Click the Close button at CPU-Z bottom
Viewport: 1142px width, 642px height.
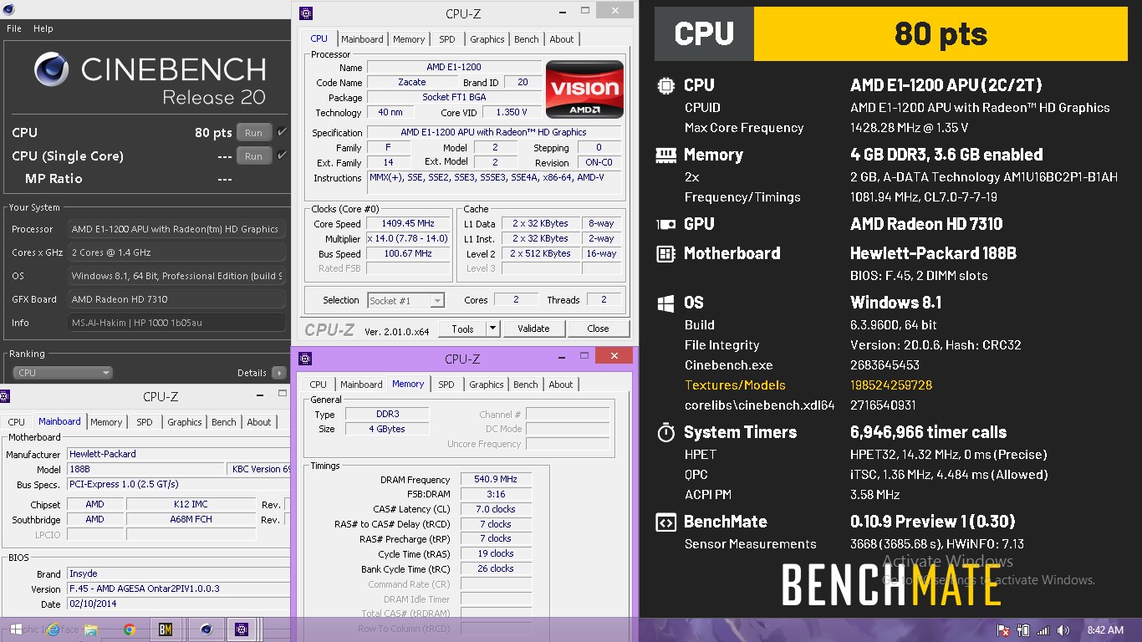pos(598,329)
